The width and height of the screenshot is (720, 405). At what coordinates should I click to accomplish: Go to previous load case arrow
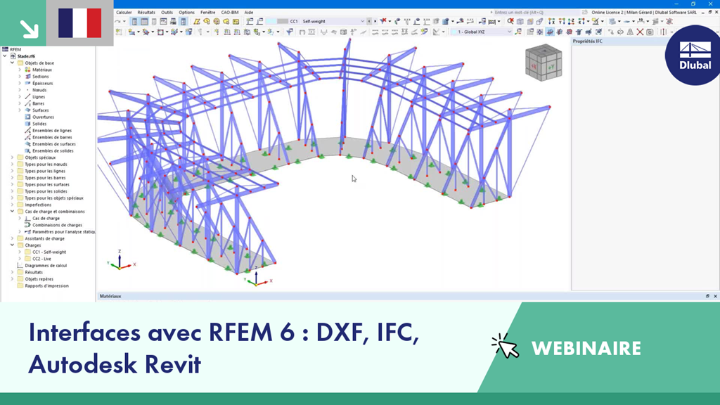pyautogui.click(x=369, y=21)
